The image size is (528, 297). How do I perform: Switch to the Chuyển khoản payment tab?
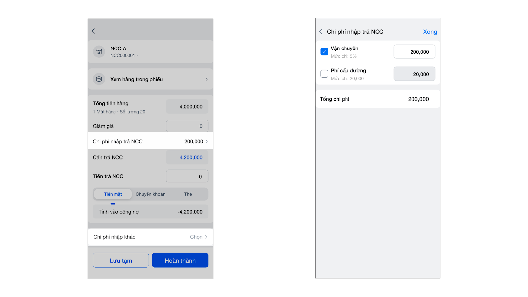coord(150,194)
